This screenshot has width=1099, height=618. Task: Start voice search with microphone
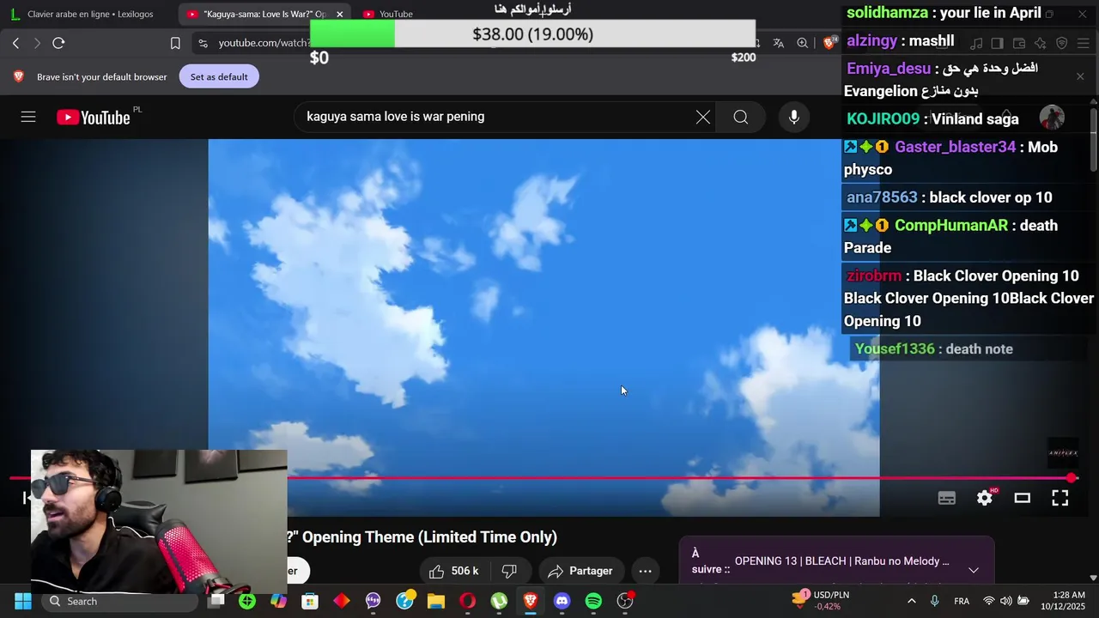[794, 117]
